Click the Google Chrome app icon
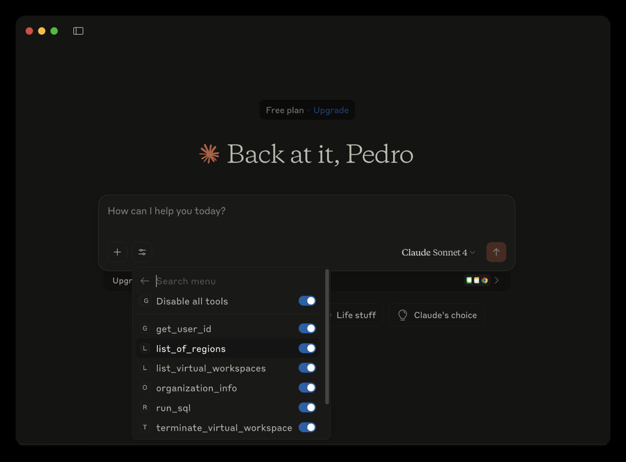The image size is (626, 462). coord(484,280)
